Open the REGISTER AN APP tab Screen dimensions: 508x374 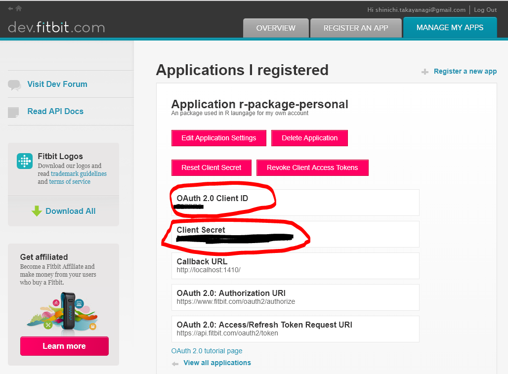coord(356,28)
